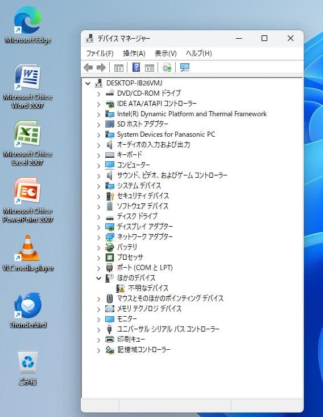Click the バッテリ battery icon

coord(110,247)
